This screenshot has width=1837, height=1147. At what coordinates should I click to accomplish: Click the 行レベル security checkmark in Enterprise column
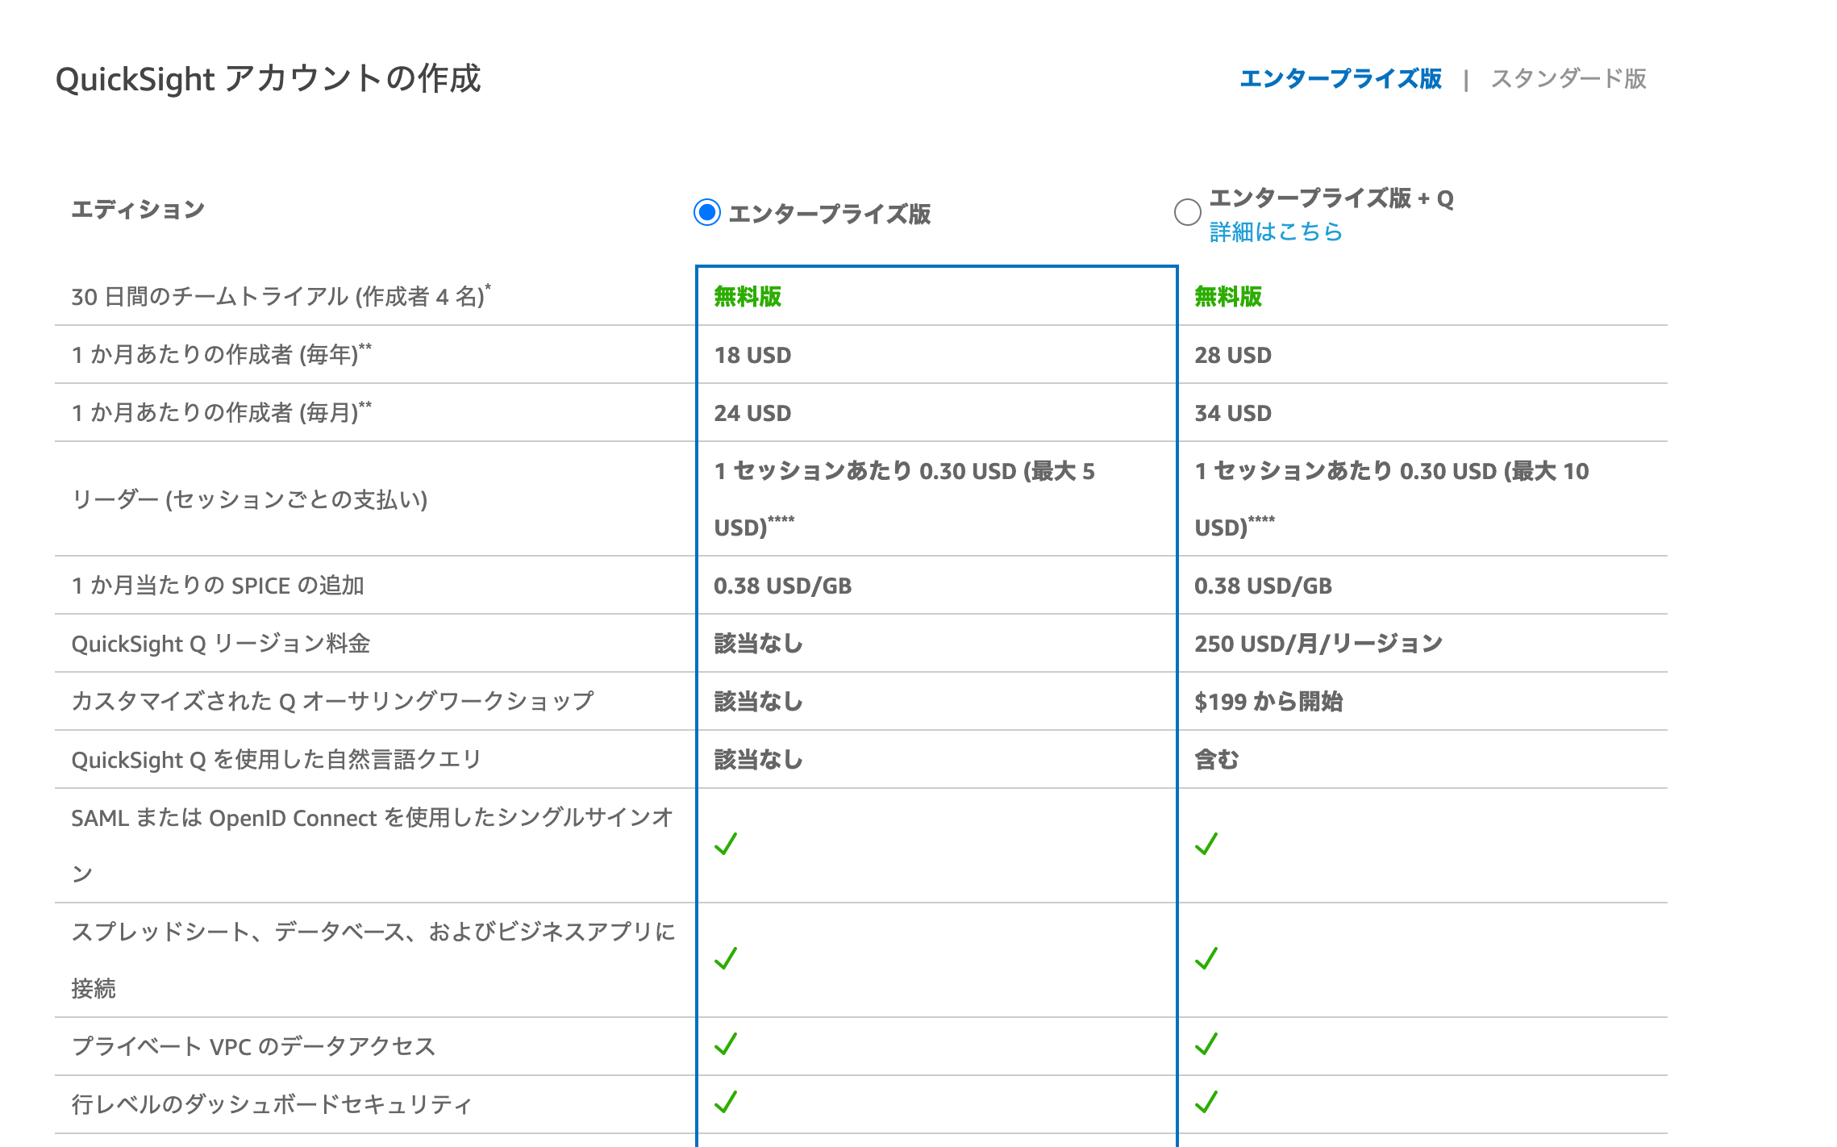click(726, 1102)
